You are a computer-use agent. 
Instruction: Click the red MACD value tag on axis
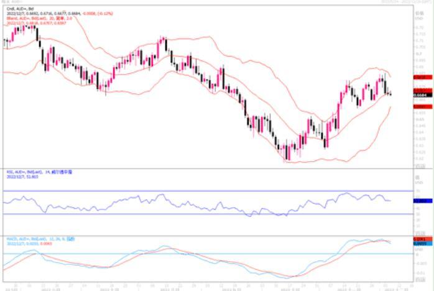point(419,239)
